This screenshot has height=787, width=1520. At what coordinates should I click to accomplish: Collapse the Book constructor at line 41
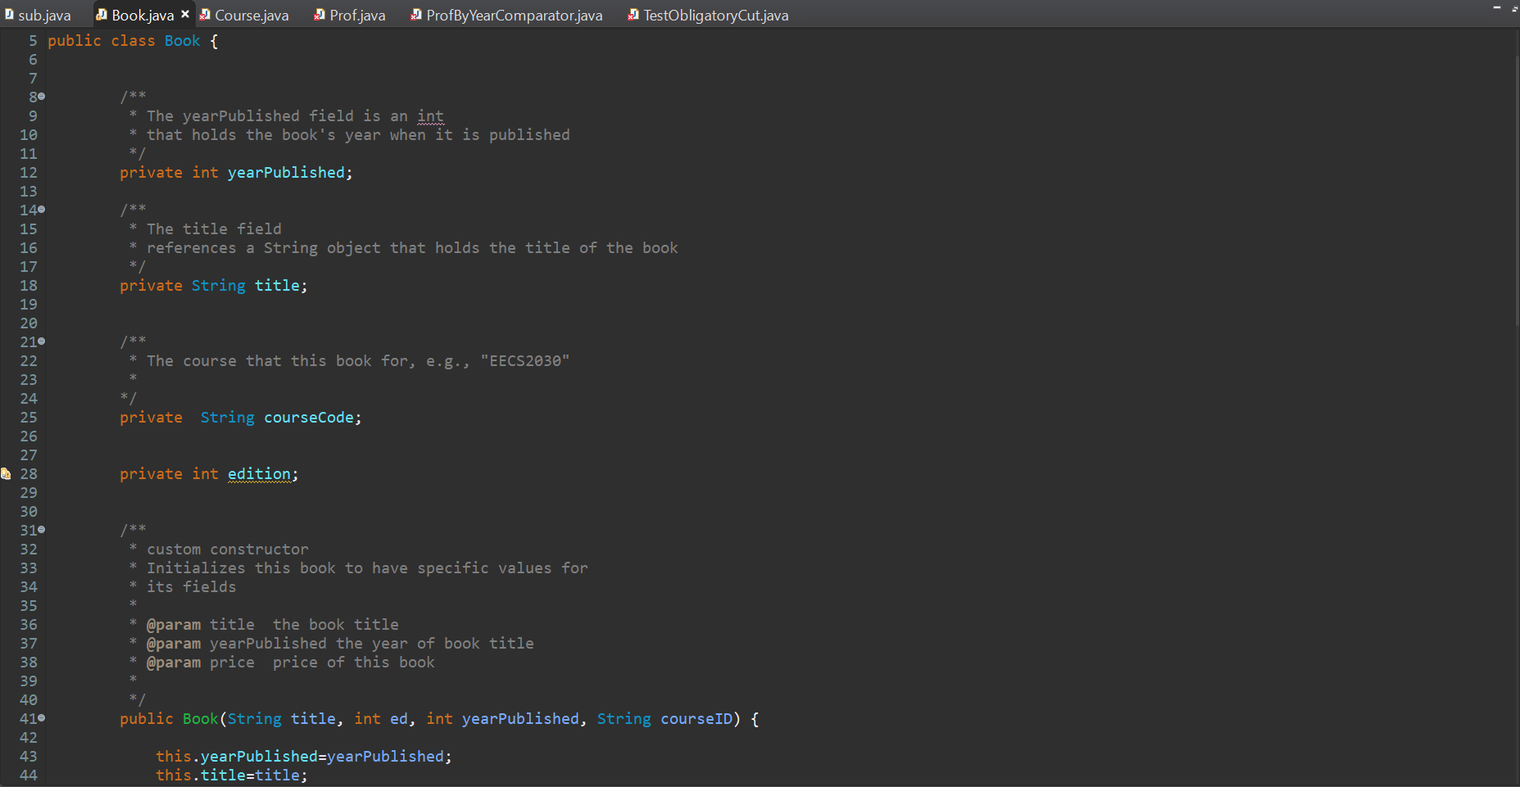click(x=42, y=718)
